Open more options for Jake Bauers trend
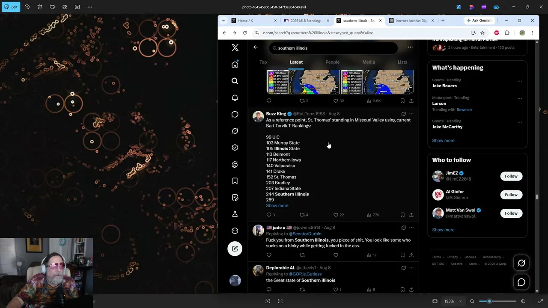 [520, 81]
